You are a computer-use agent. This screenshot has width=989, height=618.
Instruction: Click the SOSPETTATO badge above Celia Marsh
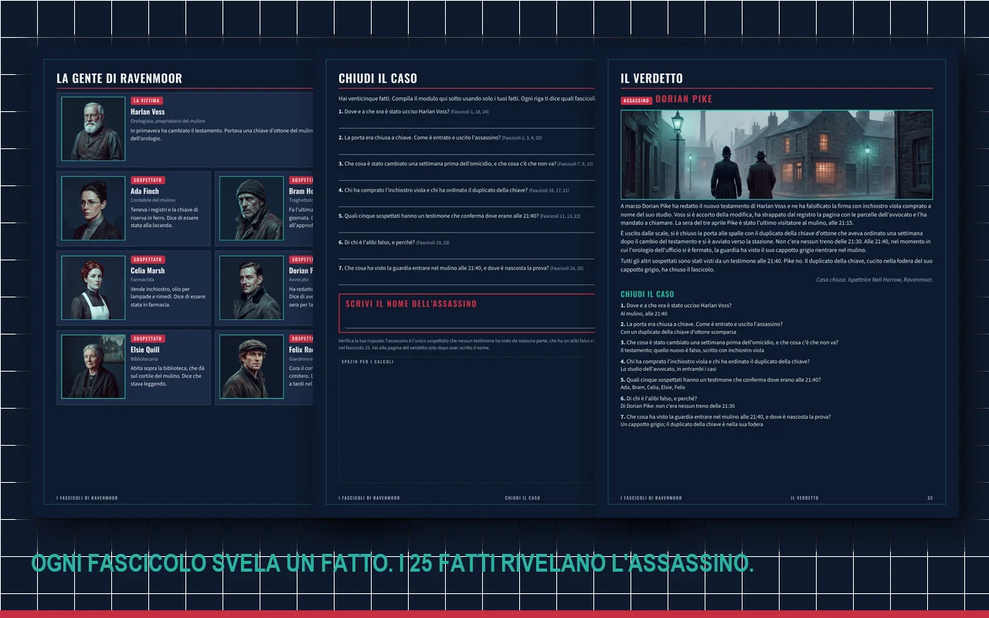148,260
